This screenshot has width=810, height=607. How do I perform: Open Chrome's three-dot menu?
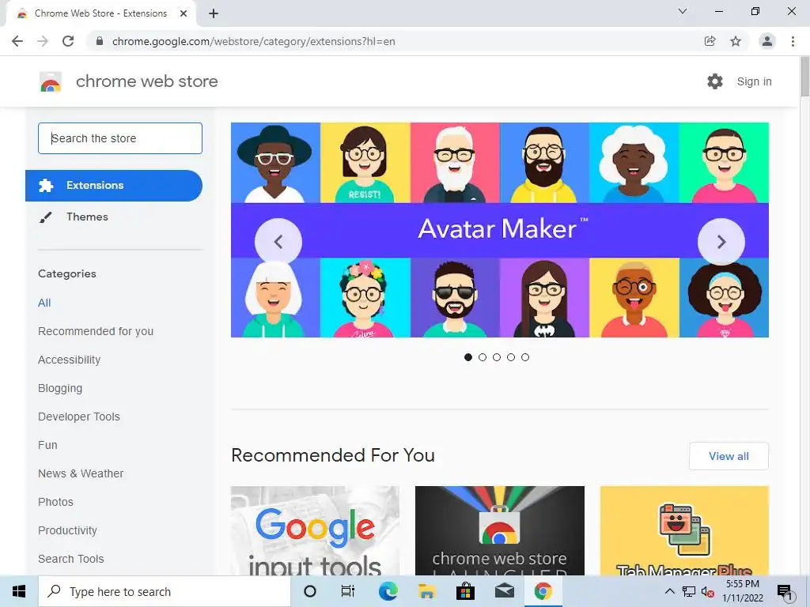793,41
